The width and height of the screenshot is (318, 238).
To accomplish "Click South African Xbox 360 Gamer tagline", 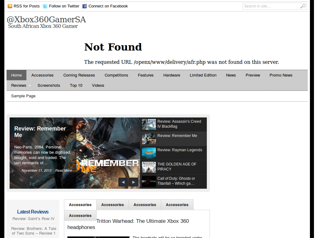I will pos(43,26).
